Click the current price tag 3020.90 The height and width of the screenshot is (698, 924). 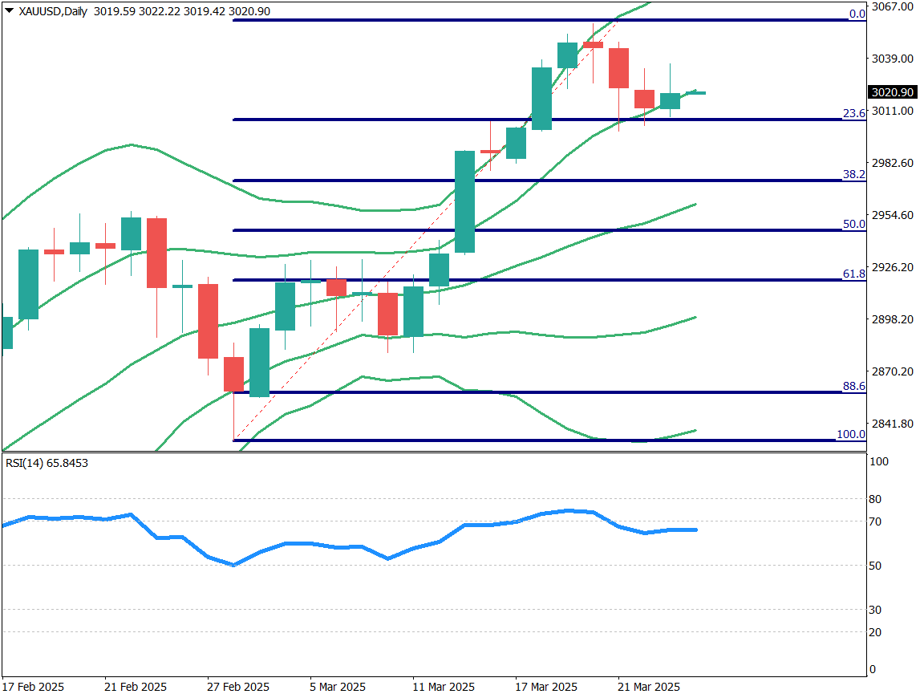point(894,93)
